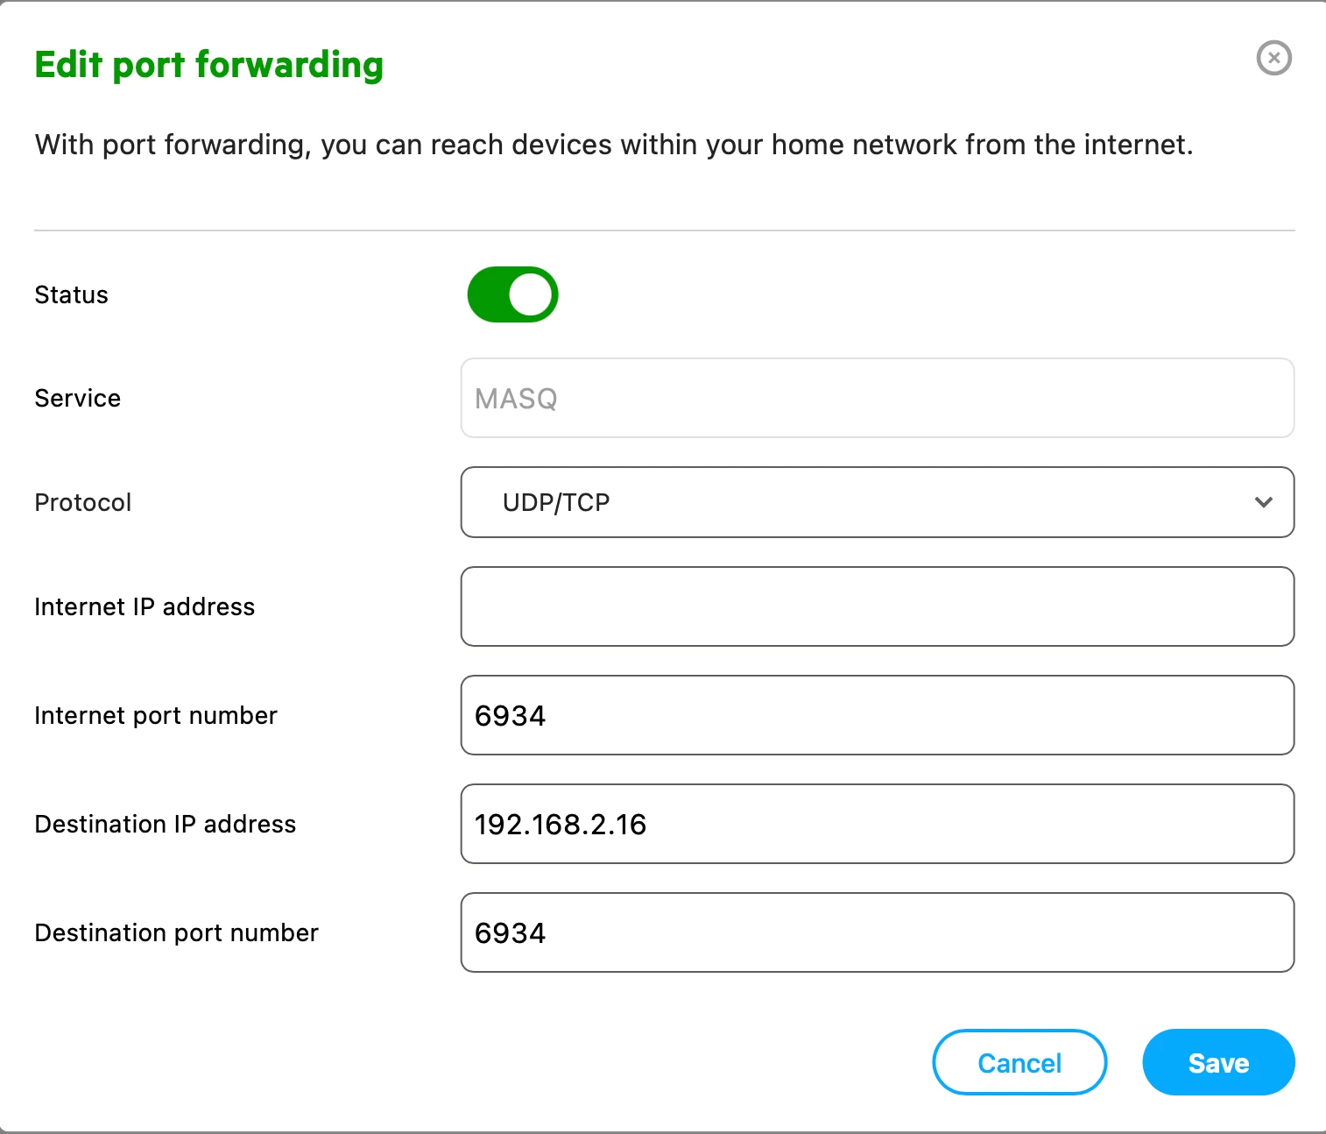Click into the Destination port number field
Viewport: 1326px width, 1134px height.
coord(877,932)
